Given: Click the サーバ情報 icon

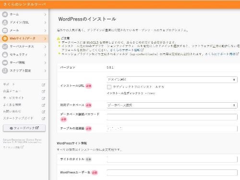Looking at the screenshot, I should click(x=5, y=62).
